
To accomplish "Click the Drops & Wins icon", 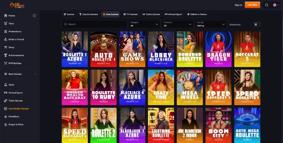I will [6, 124].
